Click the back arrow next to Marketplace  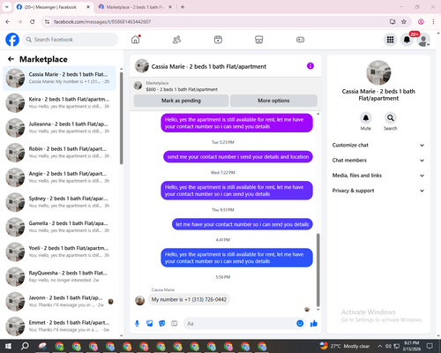click(x=11, y=59)
